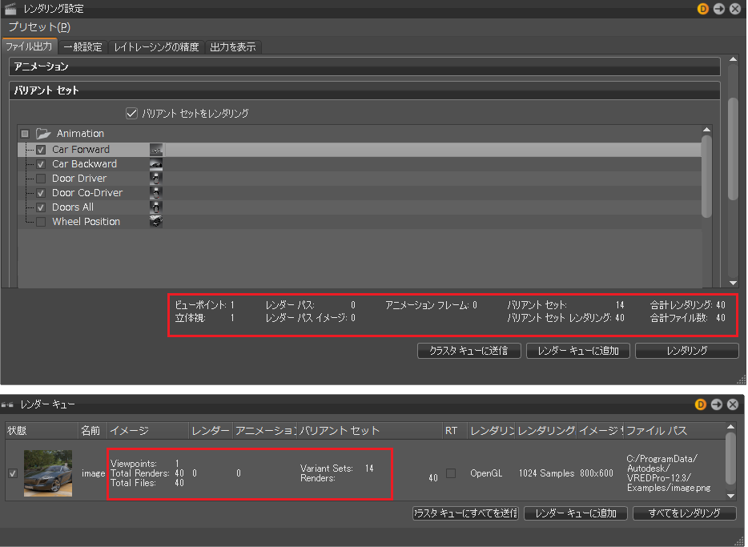Click the orange D dock icon in render queue window

(700, 404)
